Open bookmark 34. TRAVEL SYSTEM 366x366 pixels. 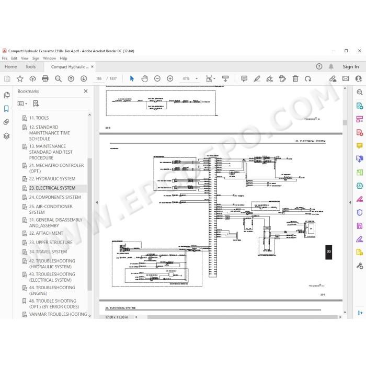48,252
